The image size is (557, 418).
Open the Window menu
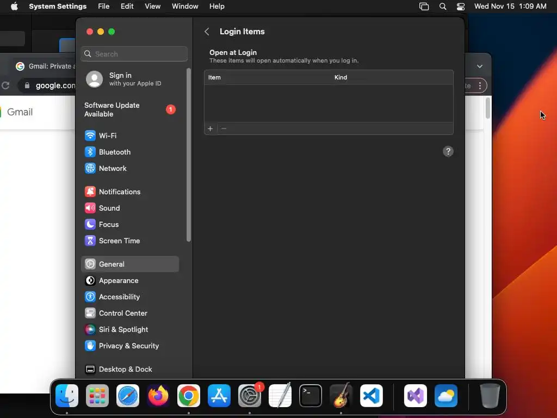pos(185,7)
